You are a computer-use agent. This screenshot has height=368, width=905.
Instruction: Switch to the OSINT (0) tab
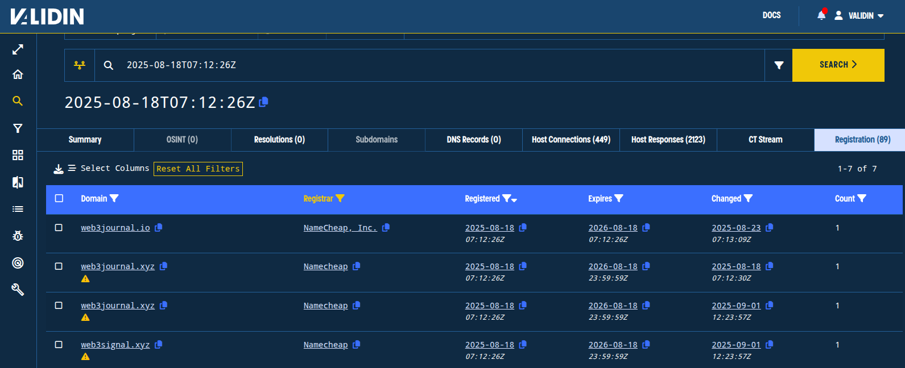[x=182, y=140]
